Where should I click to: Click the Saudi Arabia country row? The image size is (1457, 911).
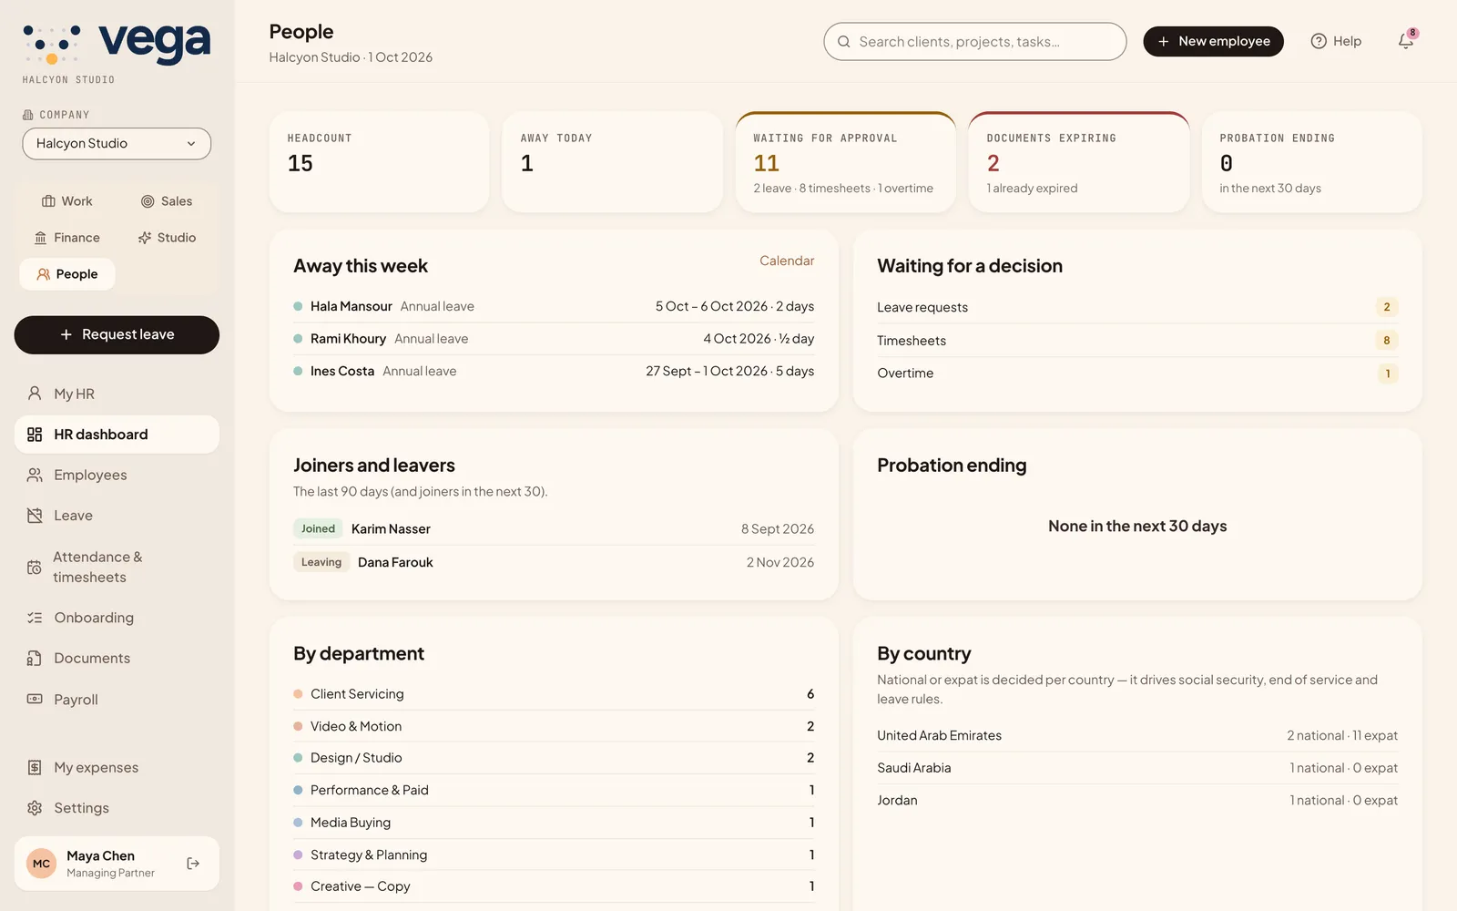click(x=1136, y=768)
